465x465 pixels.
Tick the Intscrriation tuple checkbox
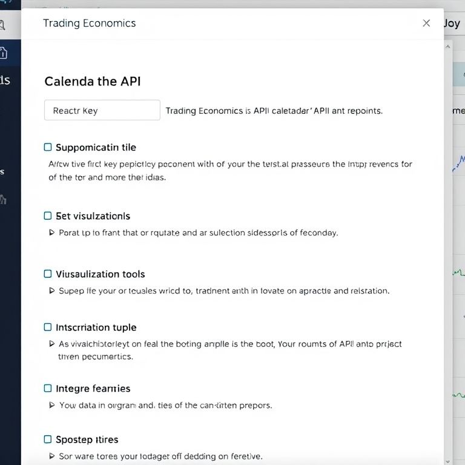(48, 327)
